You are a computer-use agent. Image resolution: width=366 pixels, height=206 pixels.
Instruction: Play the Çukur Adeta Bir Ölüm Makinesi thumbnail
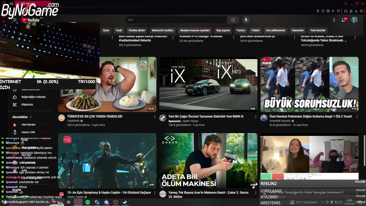point(208,161)
